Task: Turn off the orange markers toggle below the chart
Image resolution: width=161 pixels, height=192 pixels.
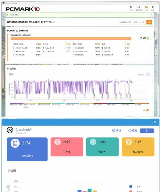Action: pyautogui.click(x=148, y=110)
